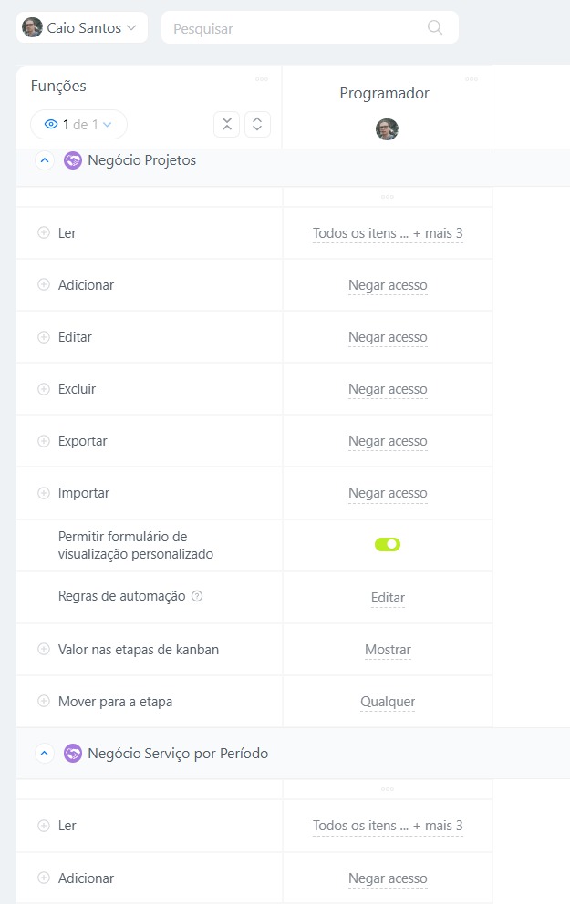Click Editar link for Regras de automação
Screen dimensions: 570x904
coord(388,599)
